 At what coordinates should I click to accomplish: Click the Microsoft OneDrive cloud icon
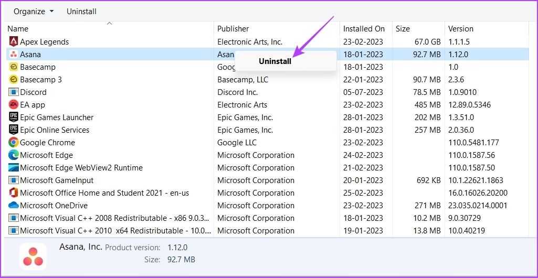[x=14, y=206]
